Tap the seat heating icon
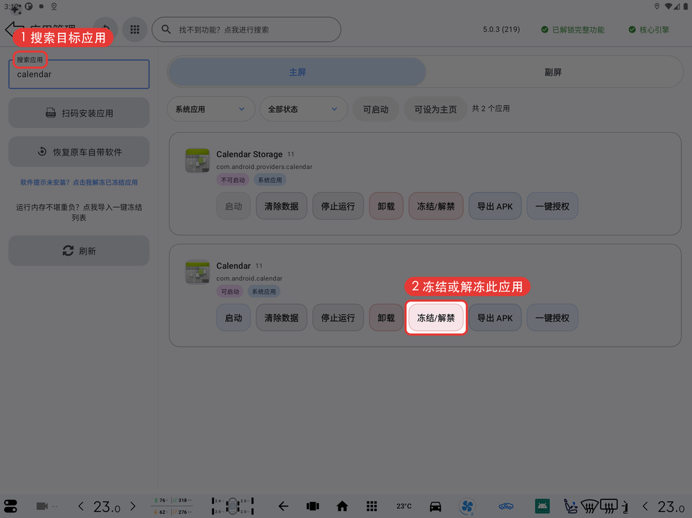The image size is (692, 518). coord(570,506)
